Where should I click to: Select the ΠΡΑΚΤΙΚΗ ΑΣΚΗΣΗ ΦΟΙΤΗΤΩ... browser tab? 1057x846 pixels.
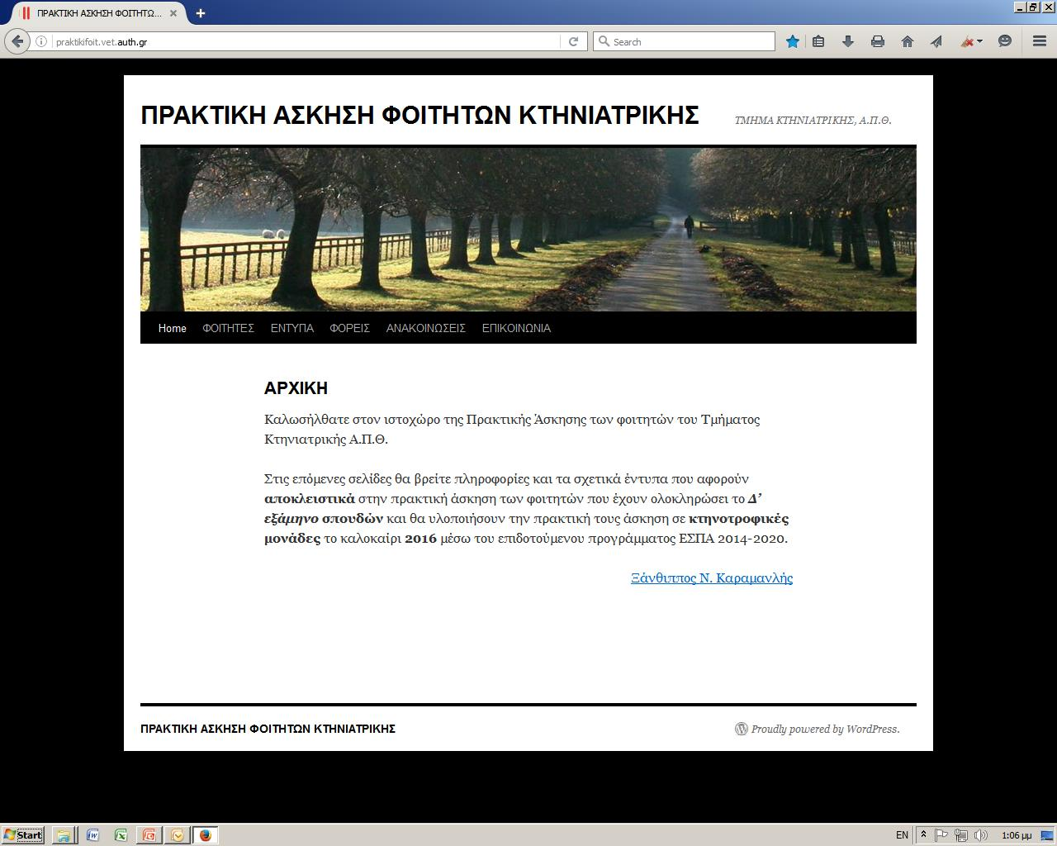coord(99,13)
